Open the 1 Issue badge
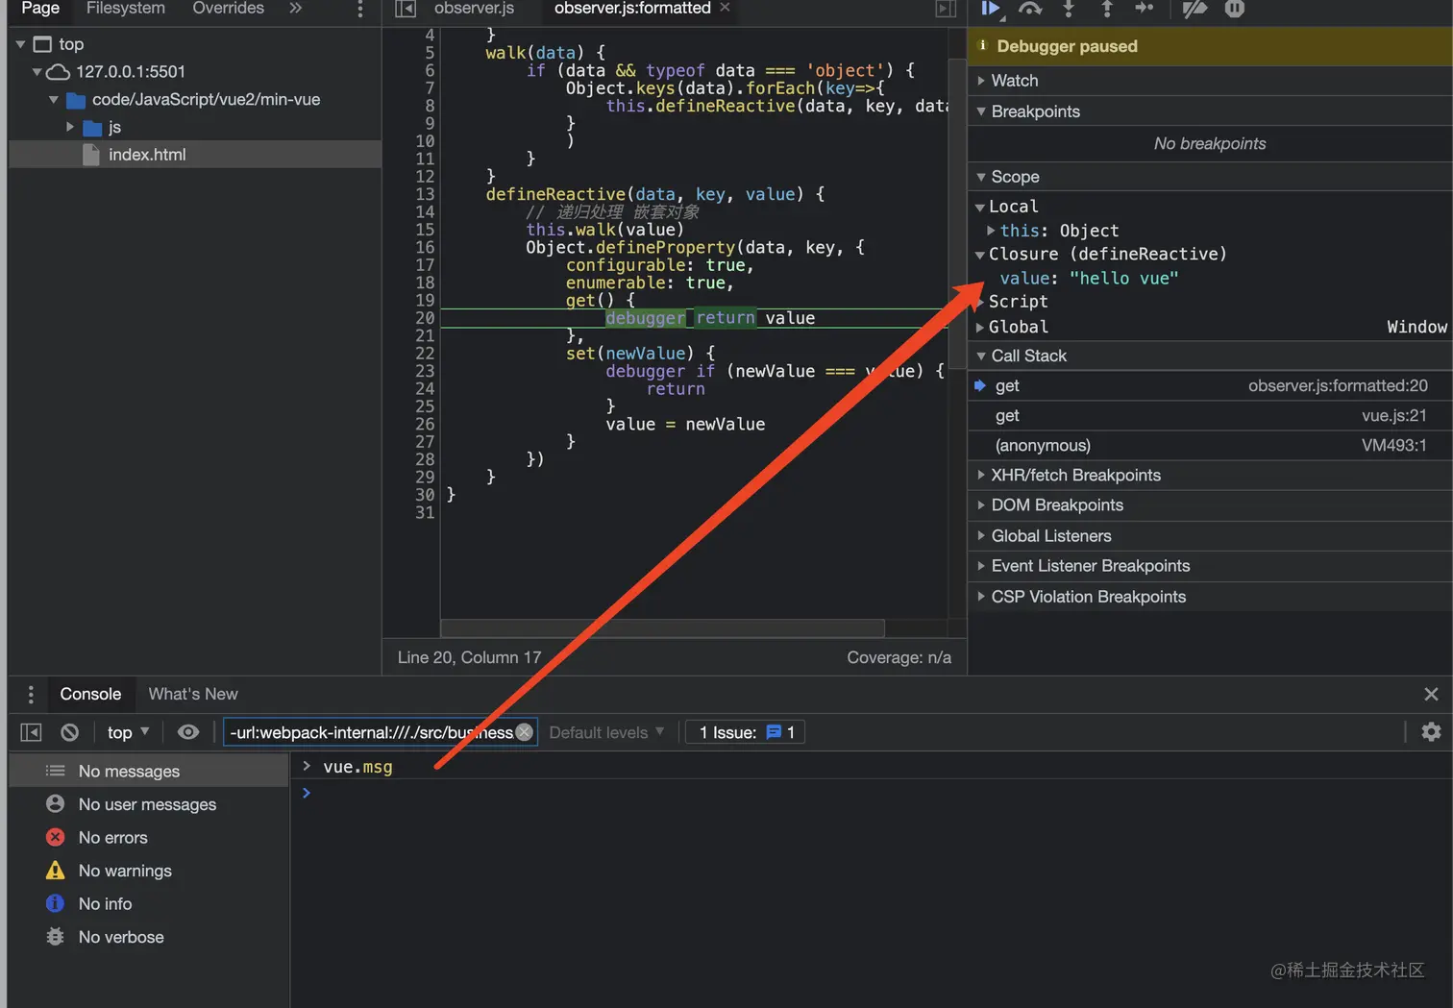This screenshot has height=1008, width=1453. coord(746,732)
